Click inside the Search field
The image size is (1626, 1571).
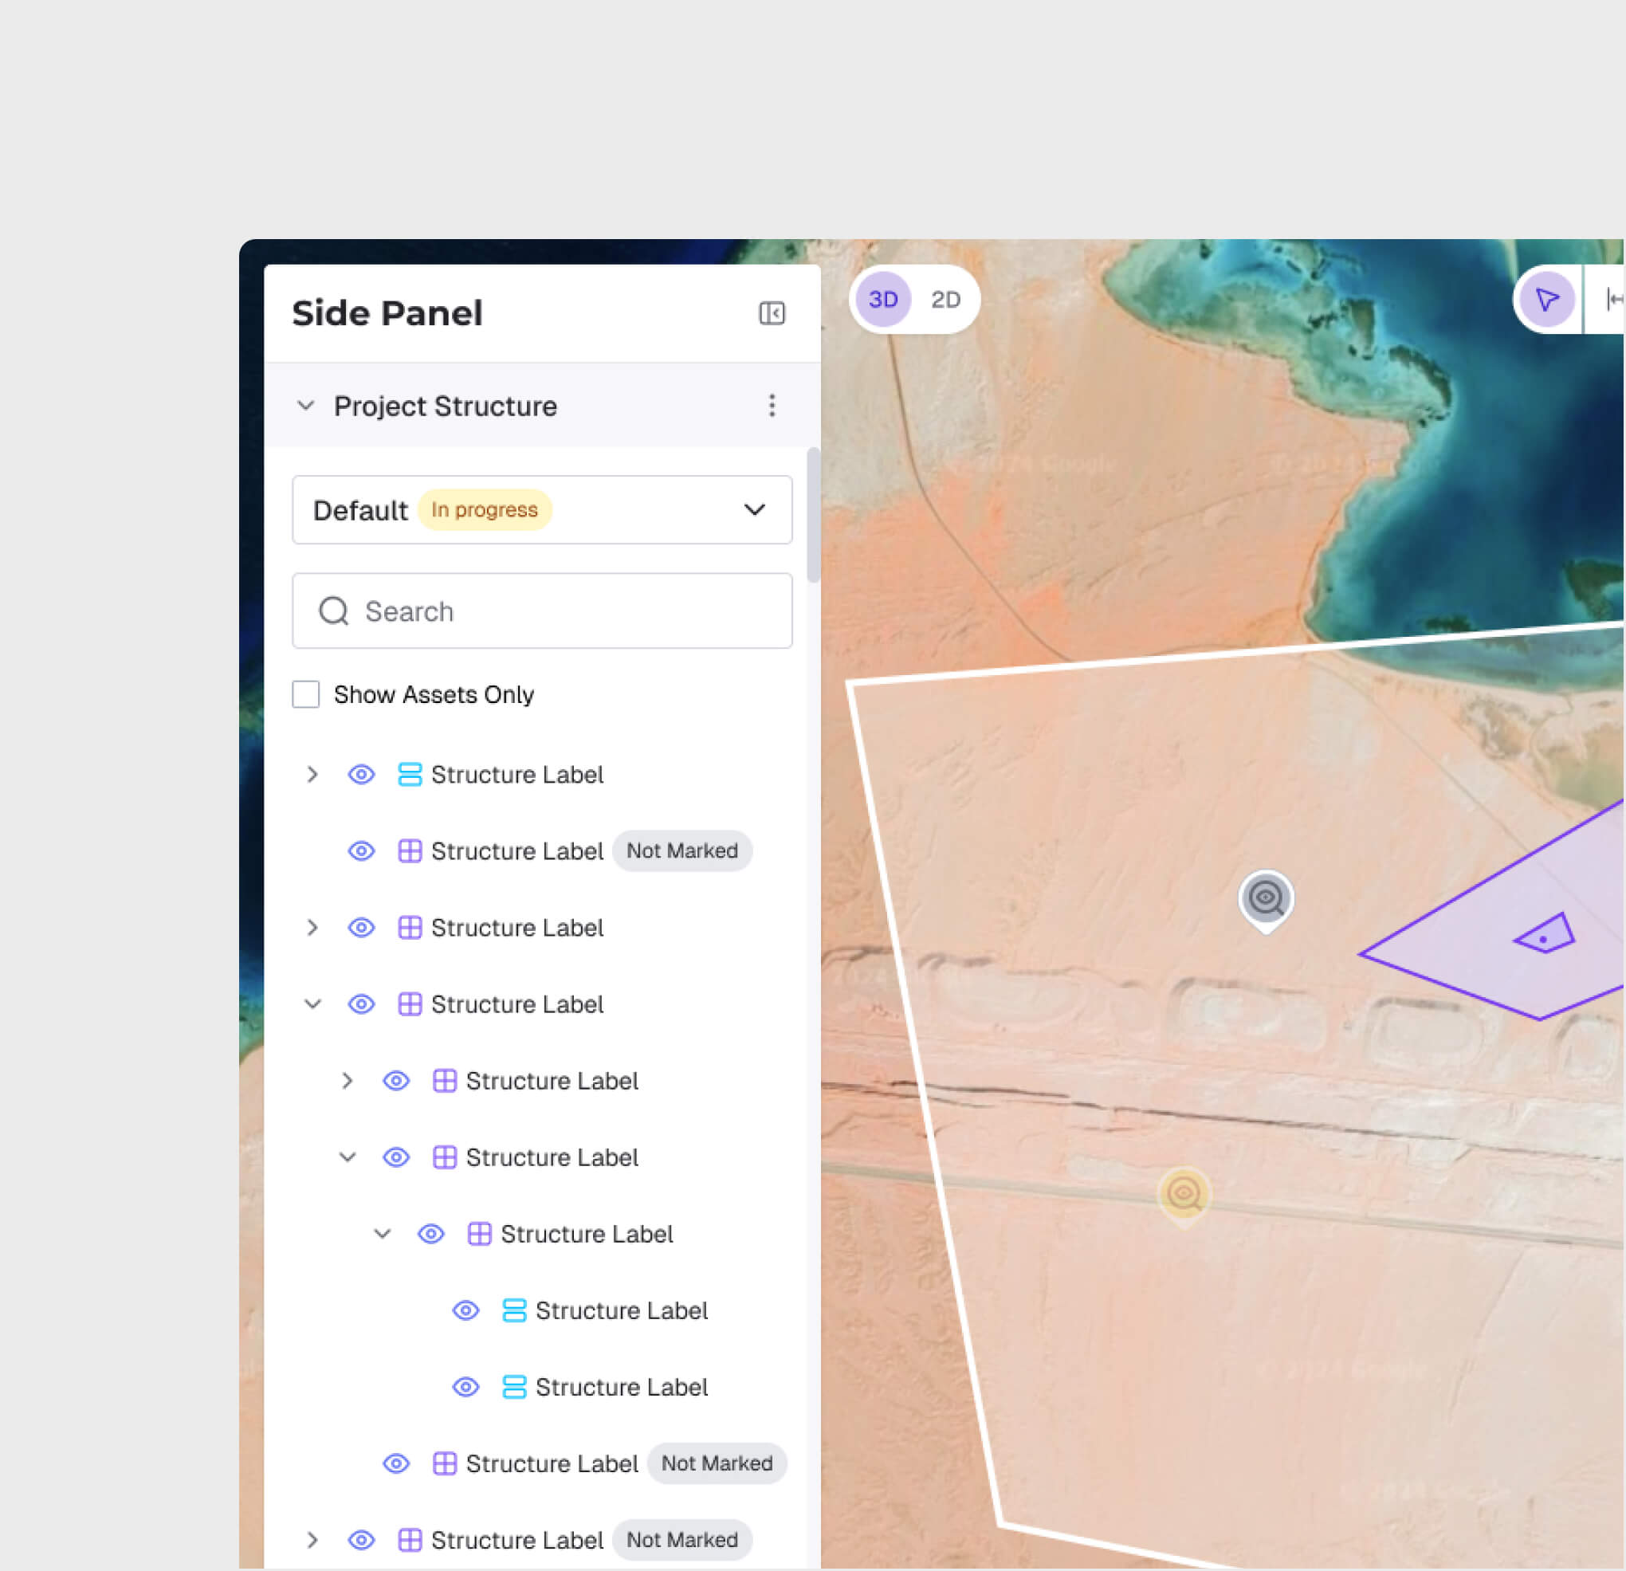540,611
